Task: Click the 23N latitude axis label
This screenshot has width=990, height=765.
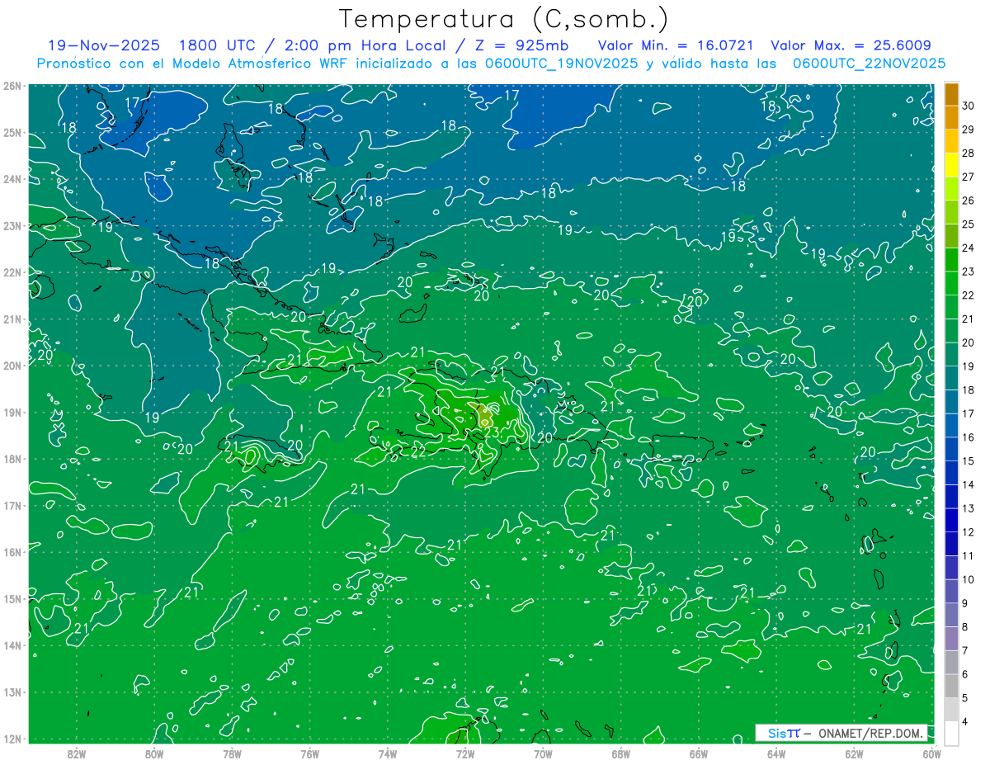Action: pos(12,225)
